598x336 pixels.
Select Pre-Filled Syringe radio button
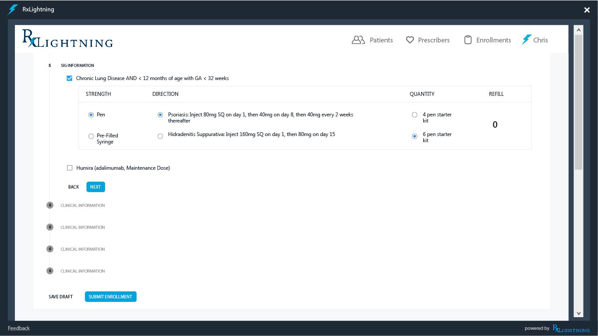click(91, 136)
